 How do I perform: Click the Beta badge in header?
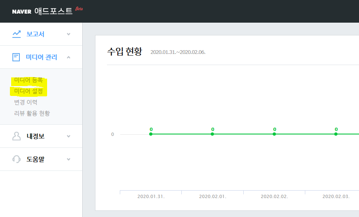tap(79, 9)
